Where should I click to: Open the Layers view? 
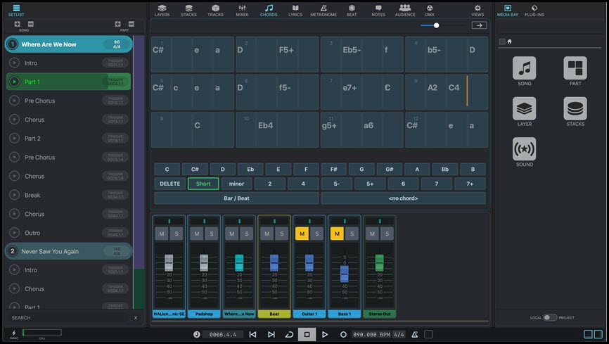(162, 11)
